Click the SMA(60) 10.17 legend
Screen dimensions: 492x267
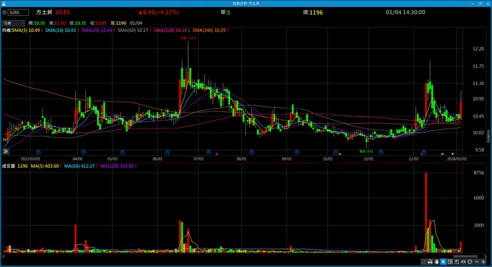pyautogui.click(x=134, y=31)
